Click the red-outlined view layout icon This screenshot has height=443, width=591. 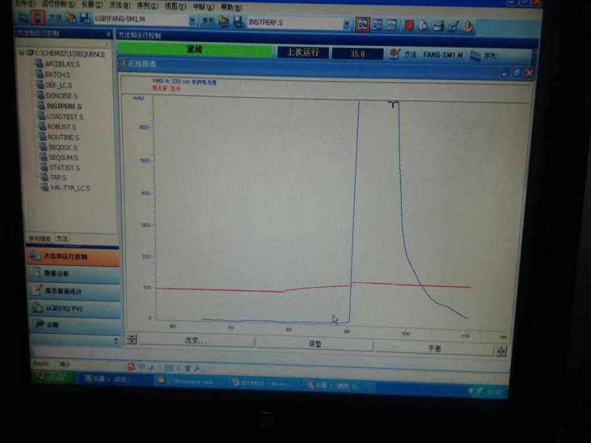coord(362,24)
